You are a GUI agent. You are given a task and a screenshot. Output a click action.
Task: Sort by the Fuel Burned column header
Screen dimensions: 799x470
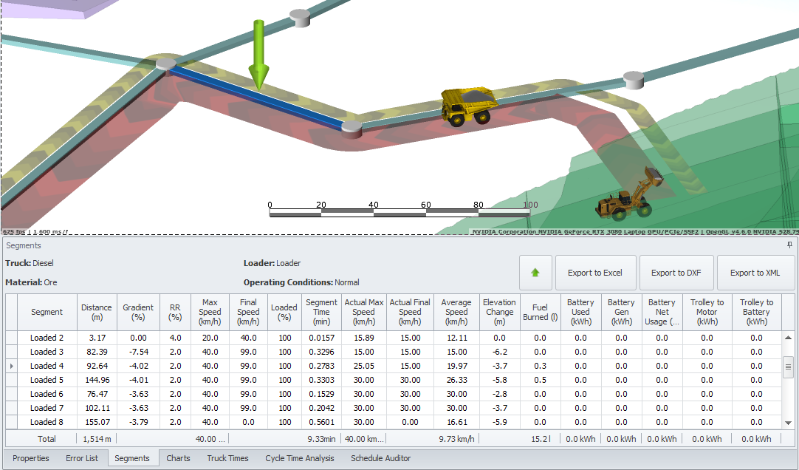pos(540,312)
